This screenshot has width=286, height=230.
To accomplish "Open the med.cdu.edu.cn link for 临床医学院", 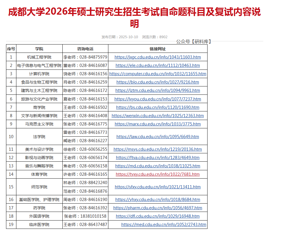I will (x=164, y=225).
